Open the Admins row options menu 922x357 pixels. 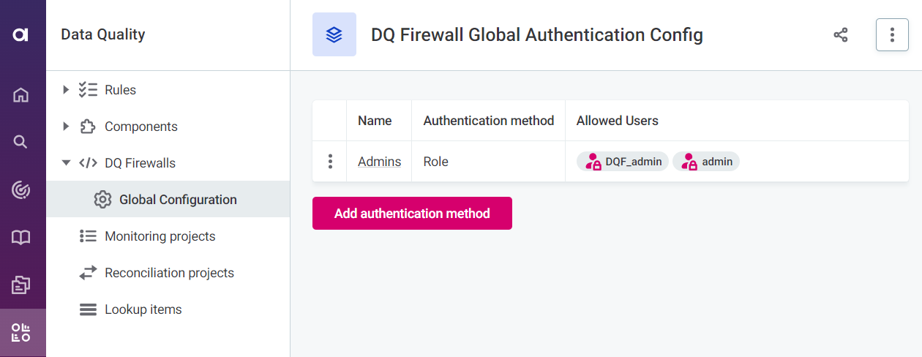pos(330,162)
